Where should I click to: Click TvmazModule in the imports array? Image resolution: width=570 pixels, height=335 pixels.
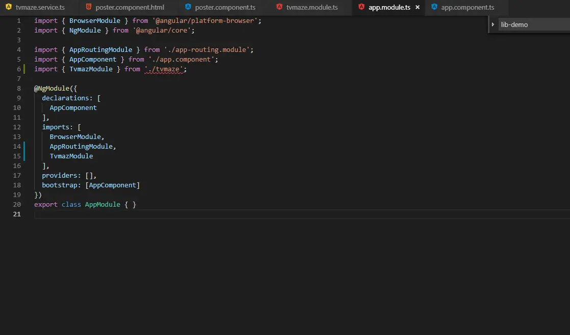[x=71, y=156]
